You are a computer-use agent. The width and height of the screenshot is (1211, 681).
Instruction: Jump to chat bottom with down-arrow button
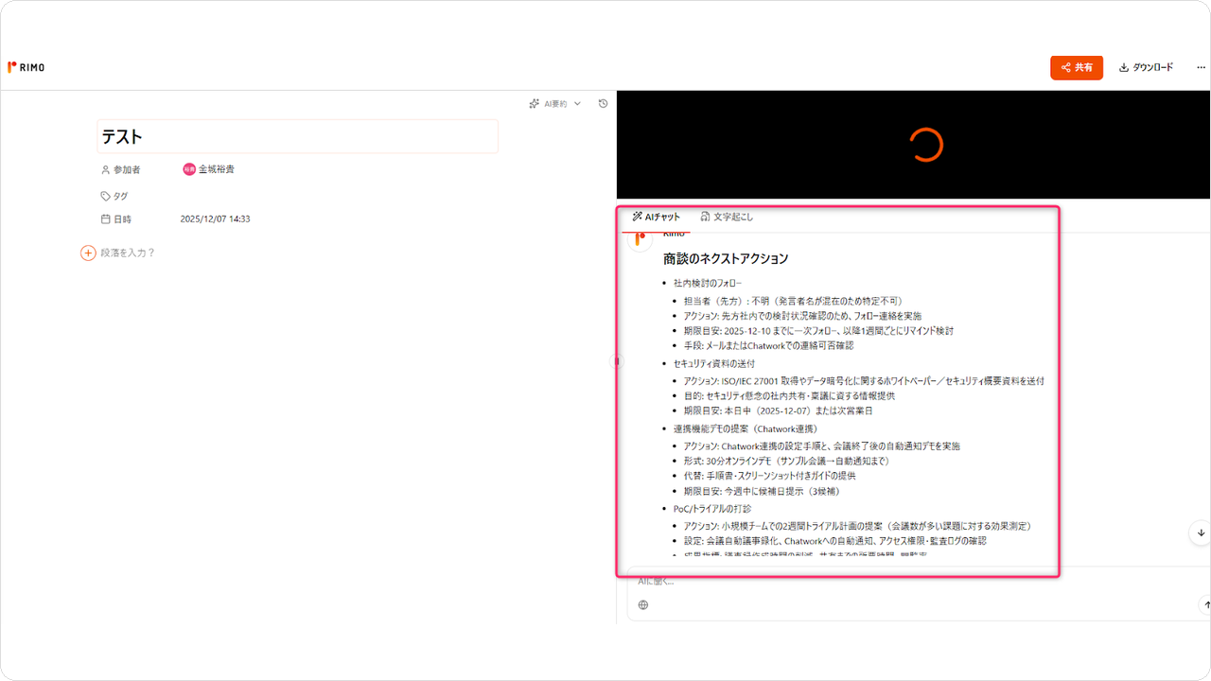click(1200, 532)
